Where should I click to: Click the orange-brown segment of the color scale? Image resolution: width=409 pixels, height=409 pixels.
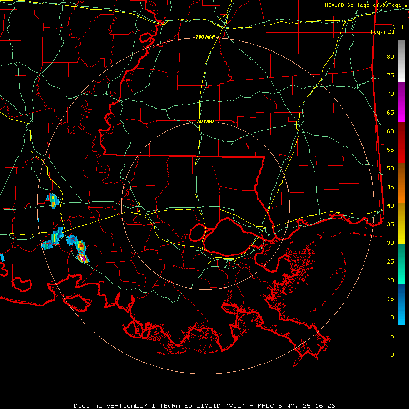coord(401,183)
